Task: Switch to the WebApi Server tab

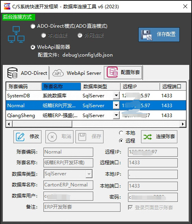Action: pos(77,73)
